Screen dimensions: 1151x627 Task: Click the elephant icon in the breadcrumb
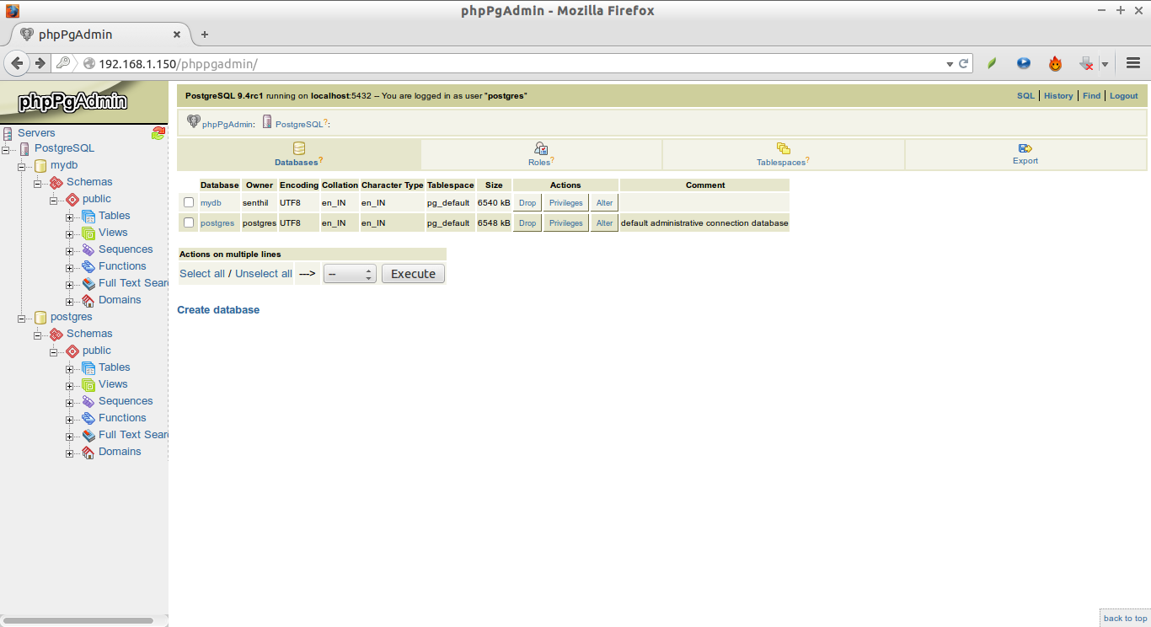click(194, 122)
